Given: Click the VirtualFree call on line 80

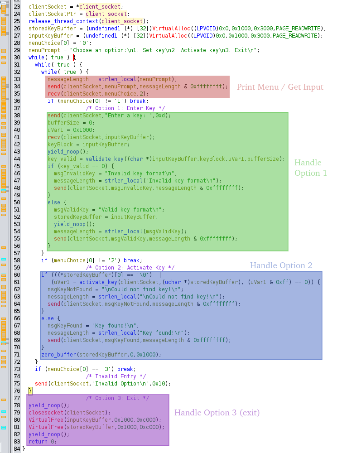Looking at the screenshot, I should pyautogui.click(x=45, y=420).
